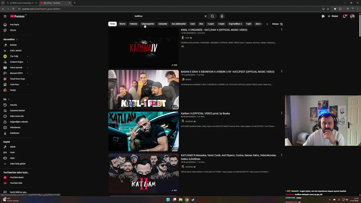The height and width of the screenshot is (203, 361).
Task: Expand the Siz section header
Action: (x=6, y=99)
